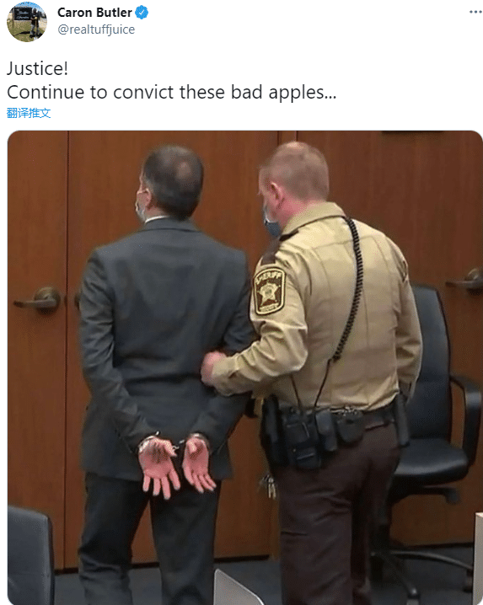The width and height of the screenshot is (483, 605).
Task: Click the 翻译推文 translate tweet link
Action: (29, 113)
